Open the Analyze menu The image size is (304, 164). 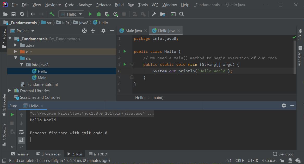point(85,5)
